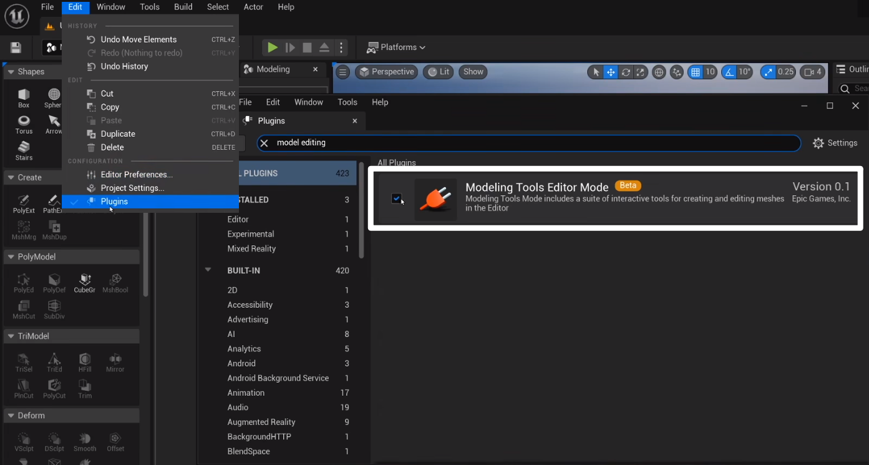The image size is (869, 465).
Task: Toggle world/local coordinate space globe
Action: (659, 72)
